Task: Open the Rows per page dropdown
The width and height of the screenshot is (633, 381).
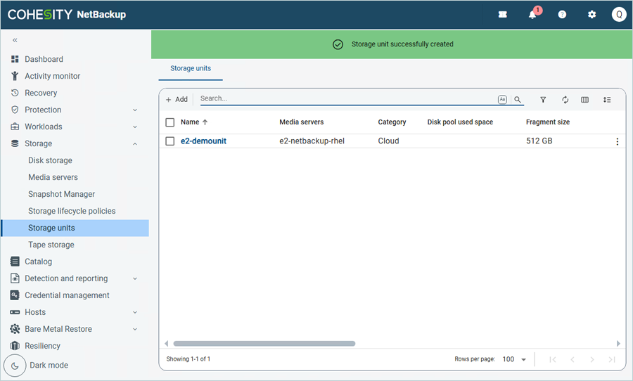Action: 514,359
